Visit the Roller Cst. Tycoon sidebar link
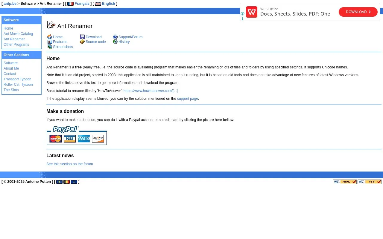The width and height of the screenshot is (383, 239). (18, 85)
